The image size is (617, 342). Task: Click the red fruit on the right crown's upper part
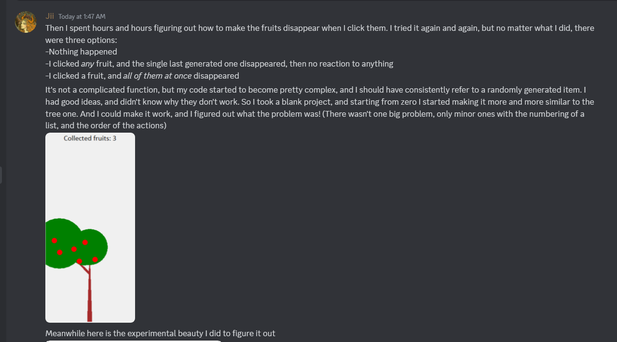[85, 242]
